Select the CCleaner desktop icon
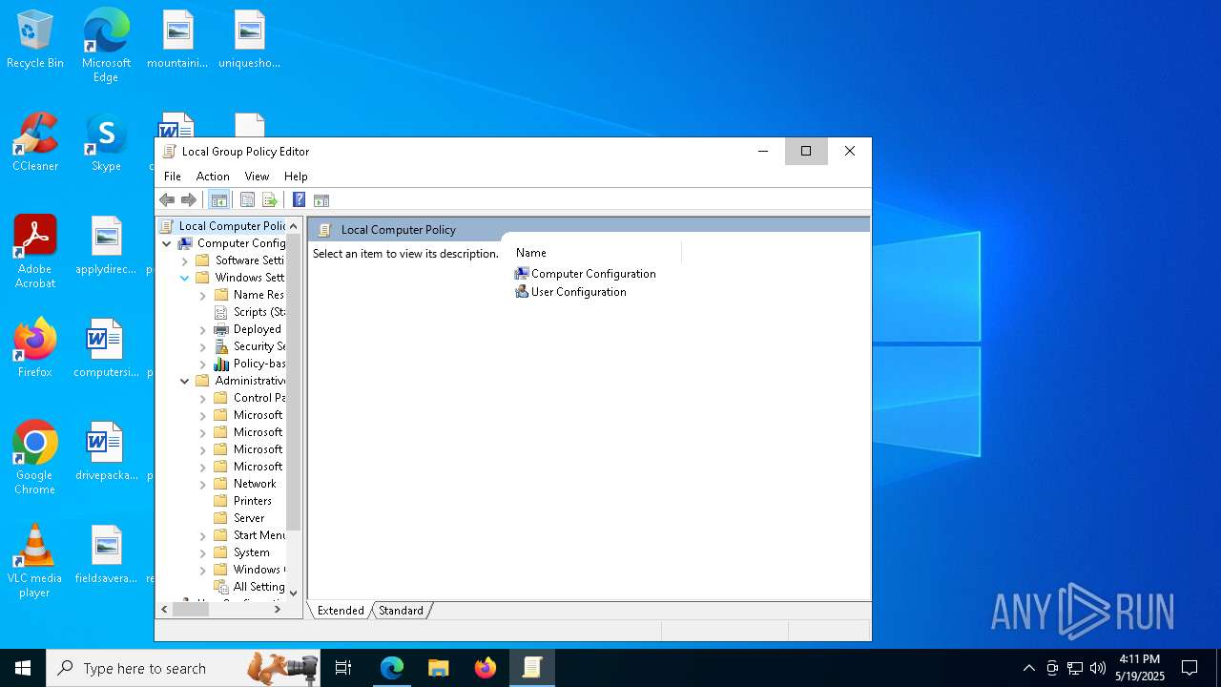 click(x=35, y=142)
